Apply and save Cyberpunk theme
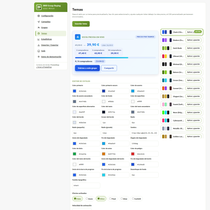The height and width of the screenshot is (210, 210). pos(193,120)
